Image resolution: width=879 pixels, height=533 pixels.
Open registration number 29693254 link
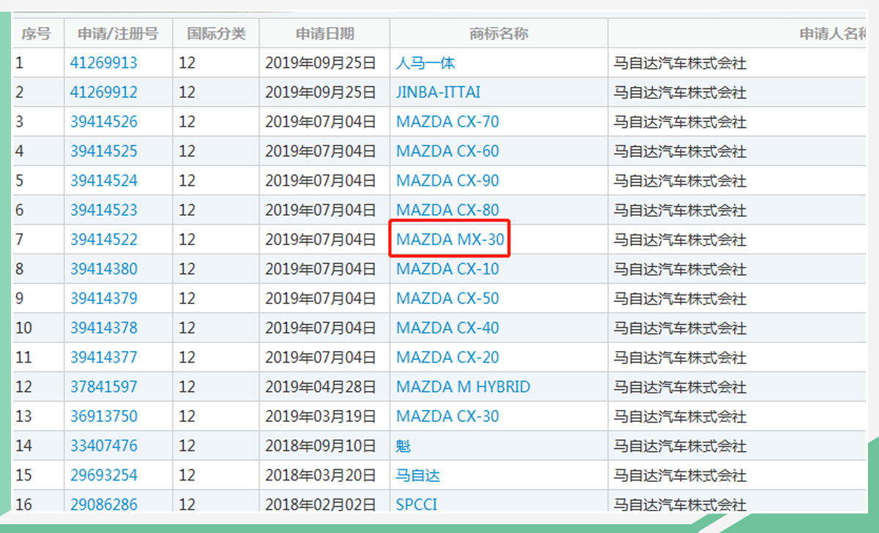click(x=103, y=475)
